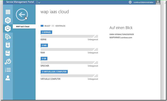
Task: Click the KERNE label
Action: coord(43,39)
